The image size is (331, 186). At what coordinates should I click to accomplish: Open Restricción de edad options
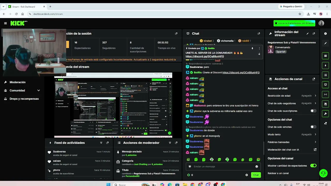click(x=292, y=96)
